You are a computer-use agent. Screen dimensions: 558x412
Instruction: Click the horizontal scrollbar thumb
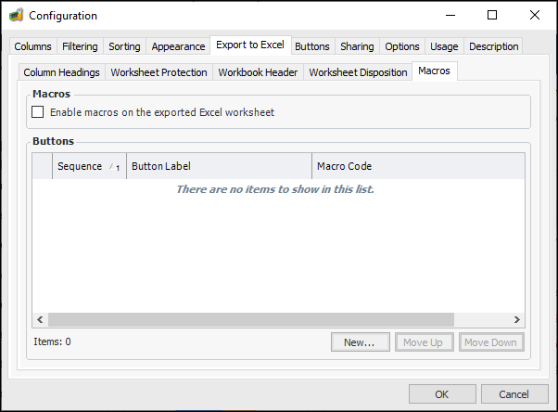click(251, 320)
